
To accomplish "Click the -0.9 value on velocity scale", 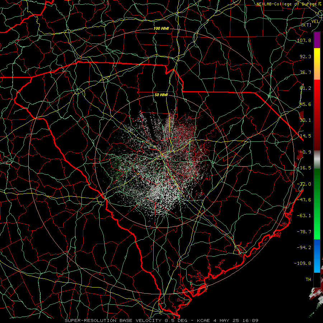I will pos(305,152).
